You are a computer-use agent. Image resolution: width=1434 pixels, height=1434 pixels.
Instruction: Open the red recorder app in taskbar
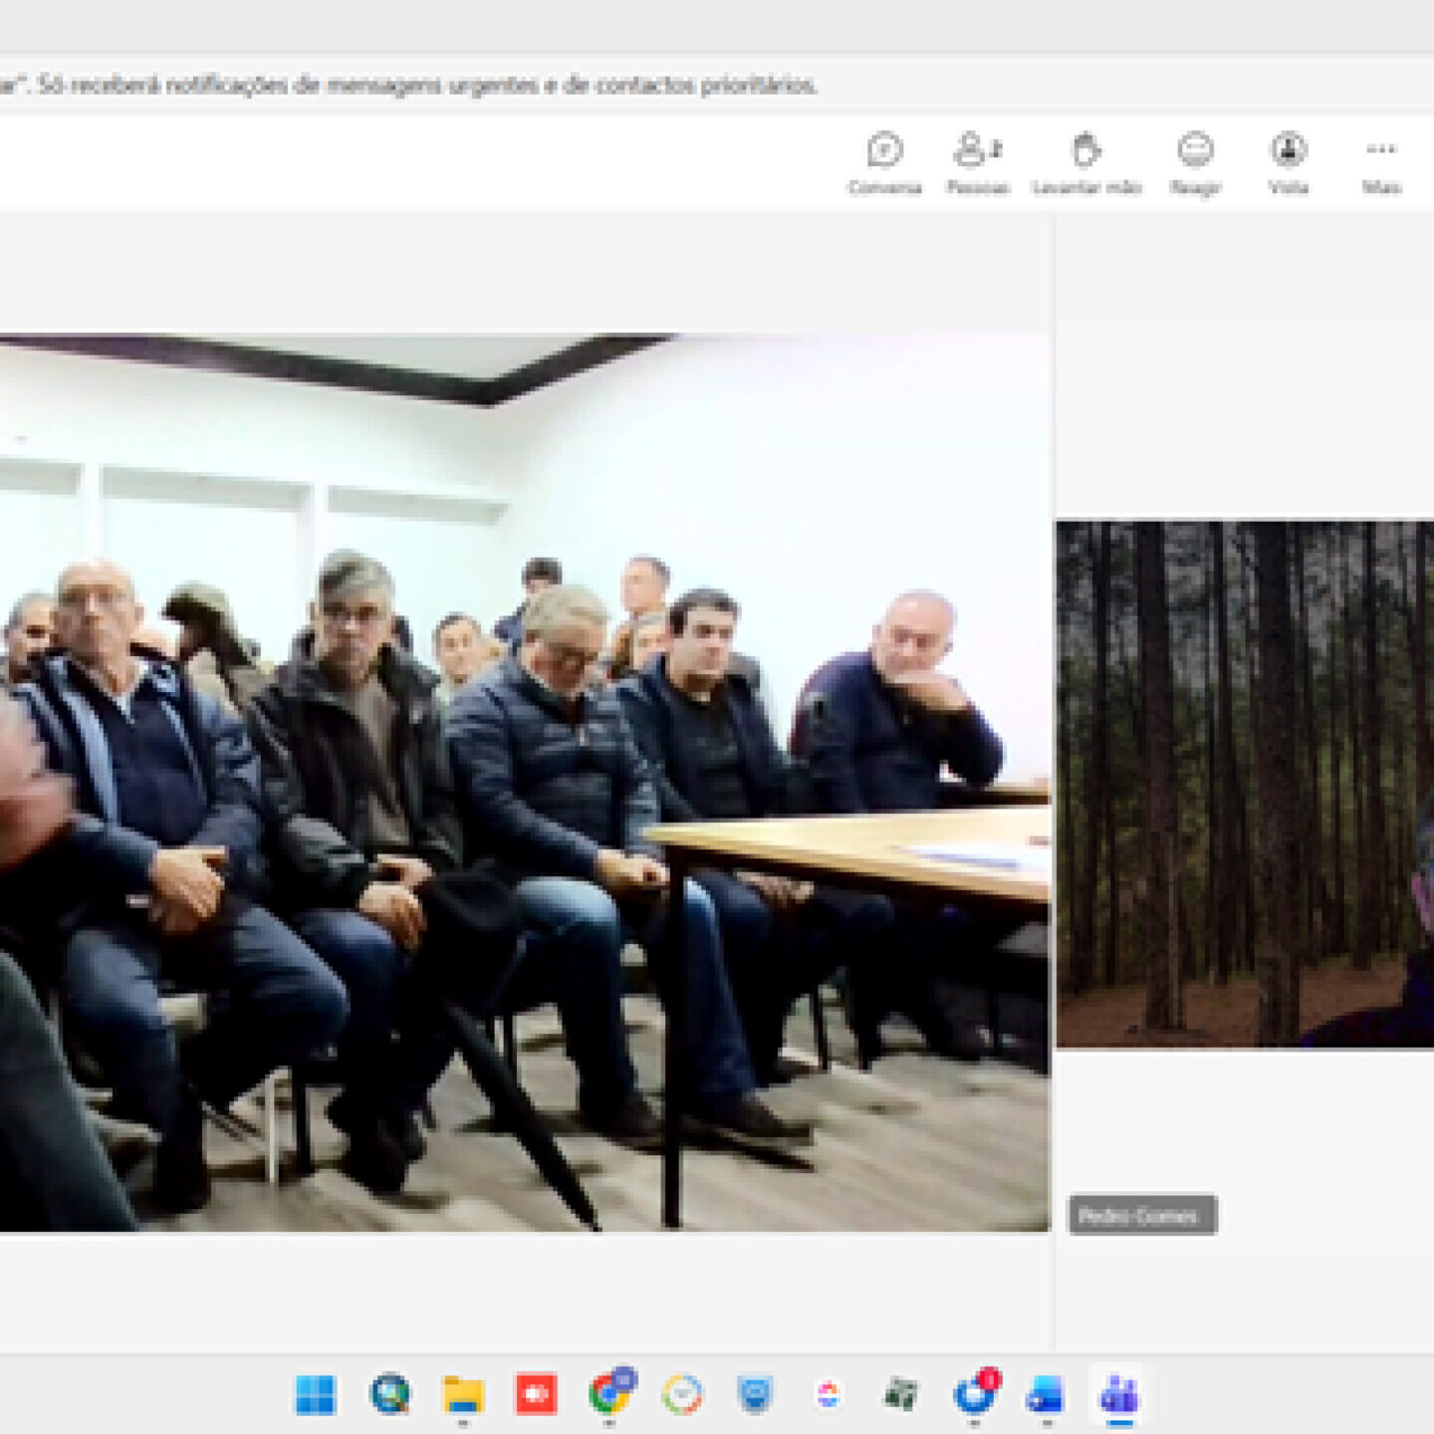tap(536, 1394)
